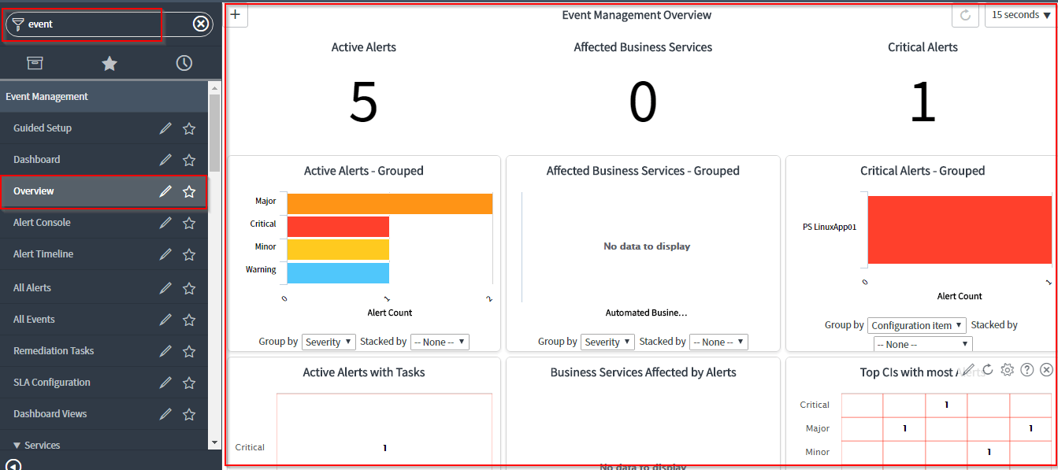Favorite the Alert Console module

(189, 223)
